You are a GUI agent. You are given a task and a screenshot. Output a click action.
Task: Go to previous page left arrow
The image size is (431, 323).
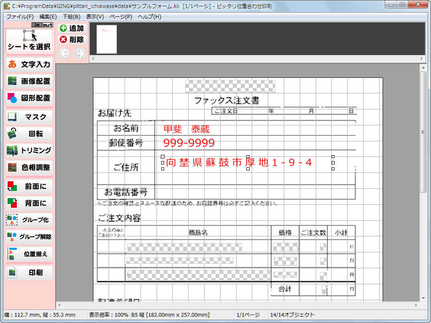click(64, 53)
